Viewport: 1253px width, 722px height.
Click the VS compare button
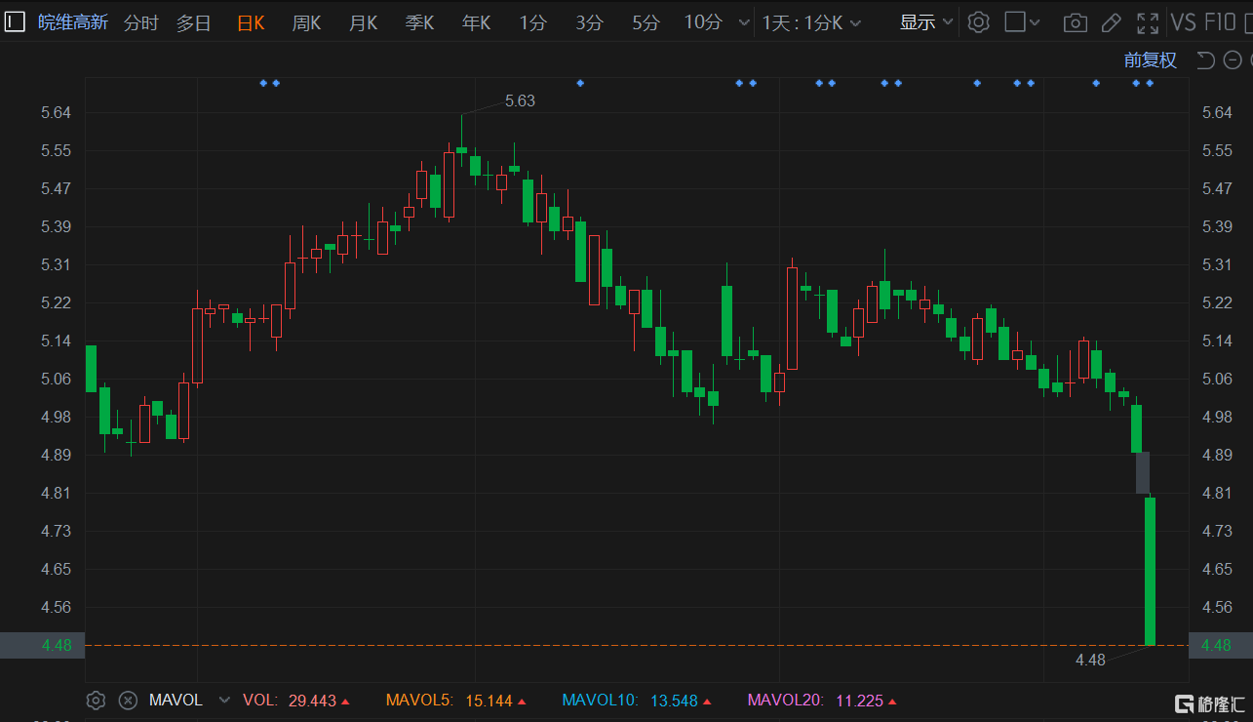point(1183,22)
